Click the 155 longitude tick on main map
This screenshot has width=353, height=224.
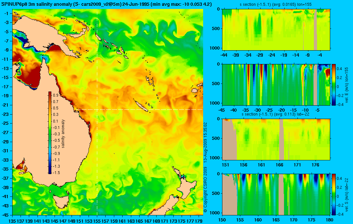(97, 221)
